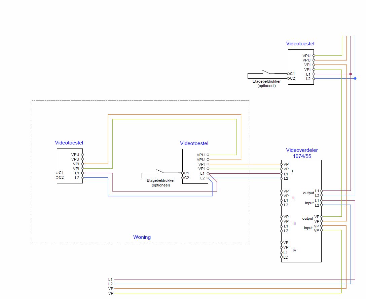Click group IV L2 terminal on Videoverdeler
The height and width of the screenshot is (299, 366).
pyautogui.click(x=281, y=257)
